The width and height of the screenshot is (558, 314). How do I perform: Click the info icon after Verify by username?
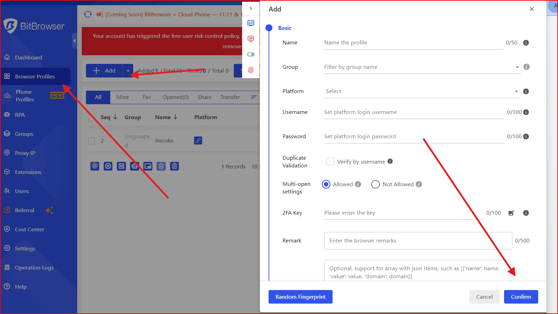tap(390, 161)
